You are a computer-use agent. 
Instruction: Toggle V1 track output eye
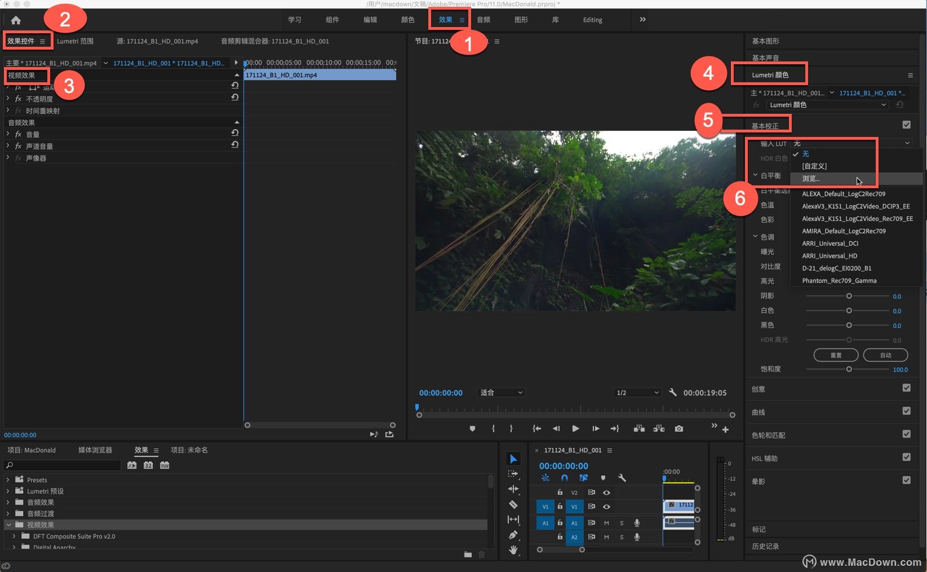(606, 507)
